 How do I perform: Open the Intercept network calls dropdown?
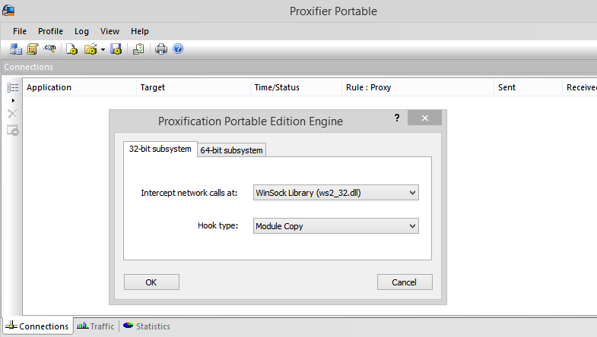[x=336, y=193]
